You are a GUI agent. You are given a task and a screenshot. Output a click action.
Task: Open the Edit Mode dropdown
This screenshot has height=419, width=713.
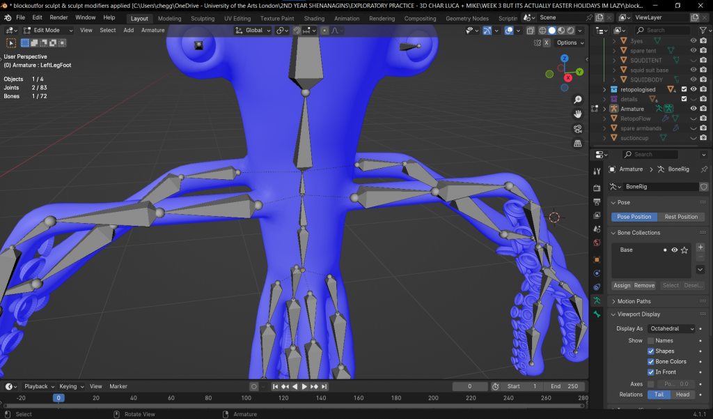tap(48, 31)
